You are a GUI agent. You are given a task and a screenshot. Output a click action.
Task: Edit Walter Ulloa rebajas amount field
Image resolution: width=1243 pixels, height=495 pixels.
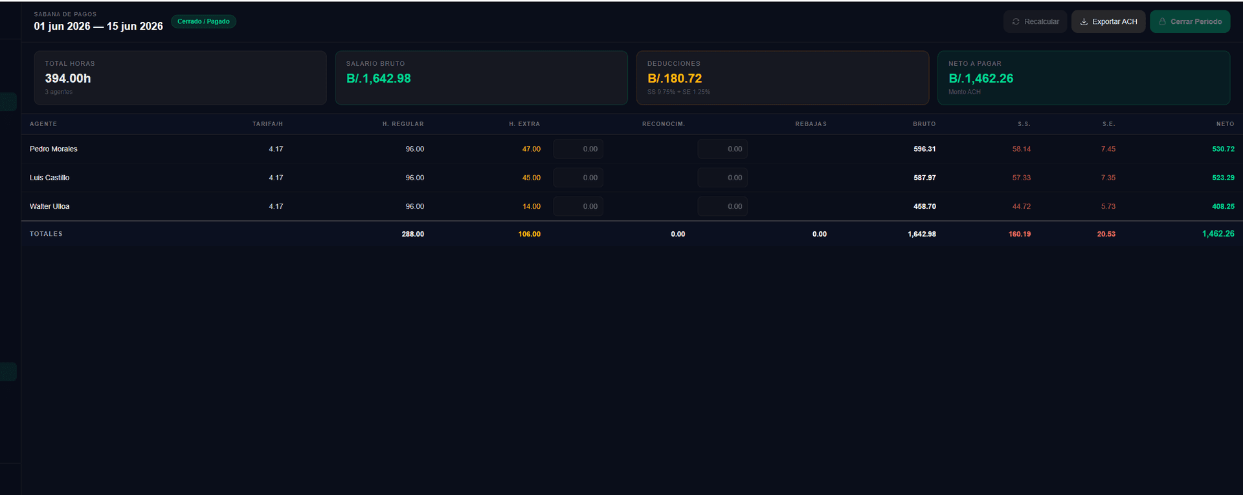tap(722, 206)
